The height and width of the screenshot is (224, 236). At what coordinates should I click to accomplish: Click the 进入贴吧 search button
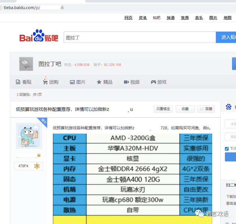226,37
